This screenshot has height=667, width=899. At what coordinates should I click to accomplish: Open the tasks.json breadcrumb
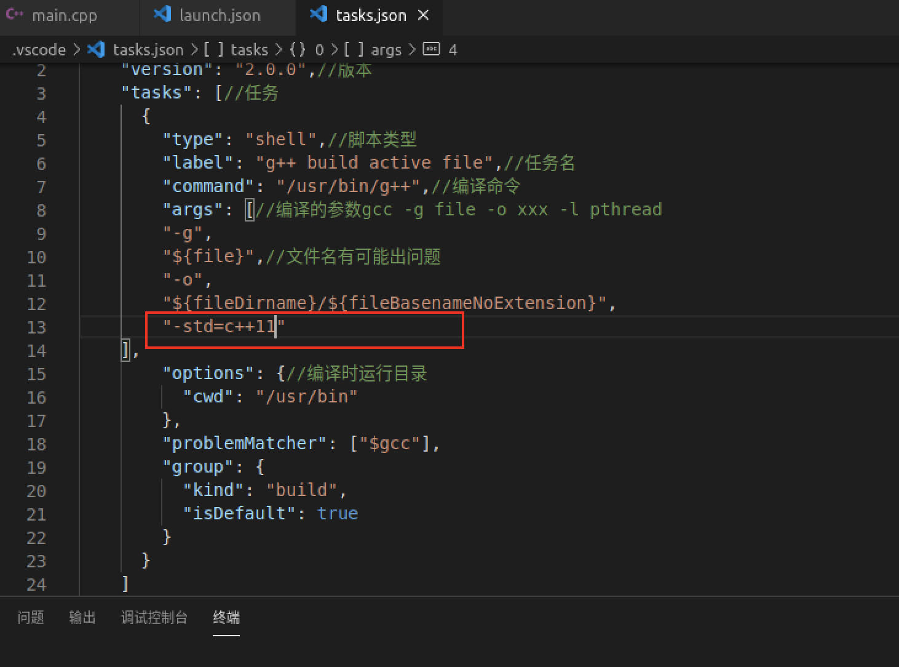click(x=148, y=50)
